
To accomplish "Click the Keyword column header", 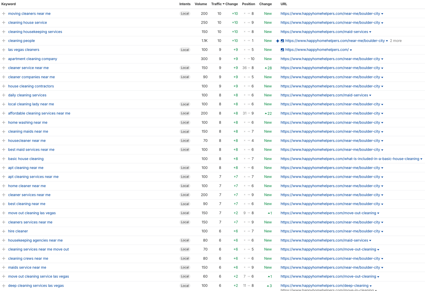I will point(8,4).
